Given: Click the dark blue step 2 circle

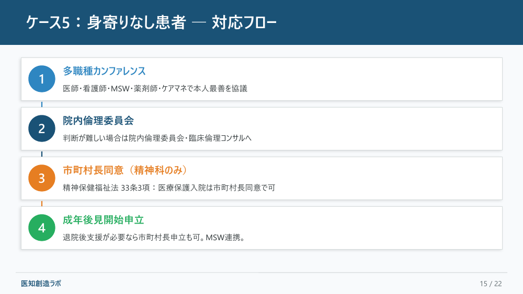Looking at the screenshot, I should point(42,128).
